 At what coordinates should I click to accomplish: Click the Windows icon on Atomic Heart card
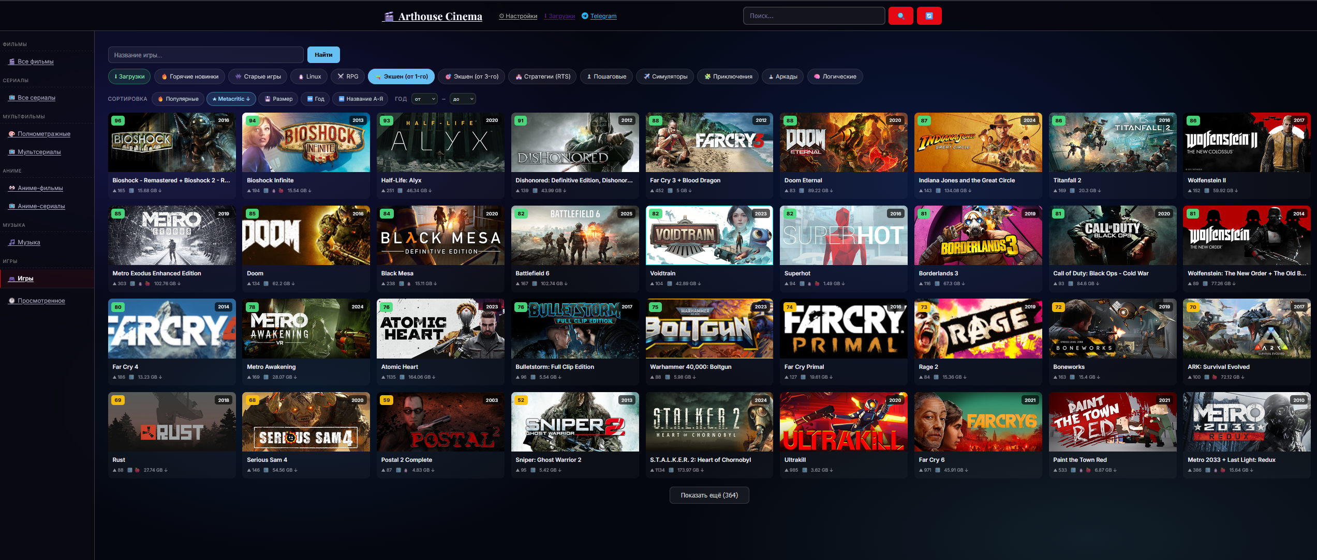pyautogui.click(x=403, y=377)
